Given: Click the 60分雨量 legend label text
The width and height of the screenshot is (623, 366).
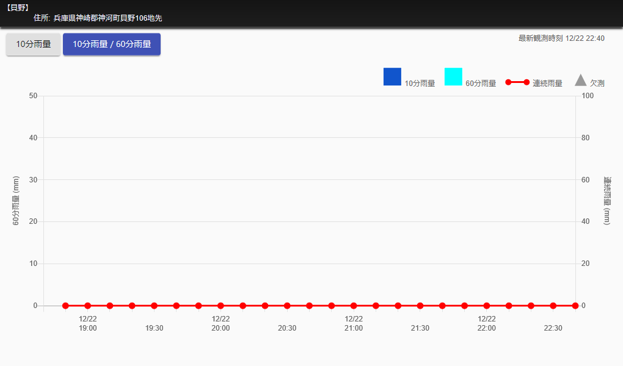Looking at the screenshot, I should click(481, 84).
